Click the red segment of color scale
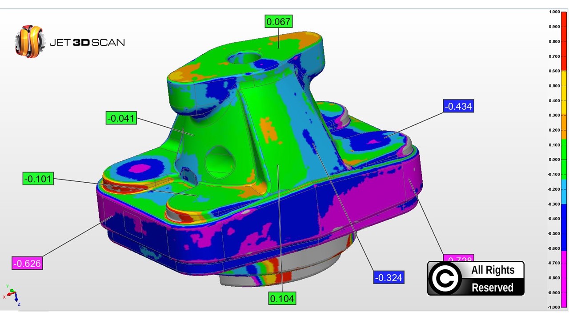 (x=564, y=41)
